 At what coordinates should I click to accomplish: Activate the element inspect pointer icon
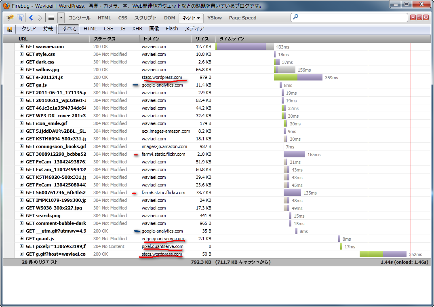[20, 18]
